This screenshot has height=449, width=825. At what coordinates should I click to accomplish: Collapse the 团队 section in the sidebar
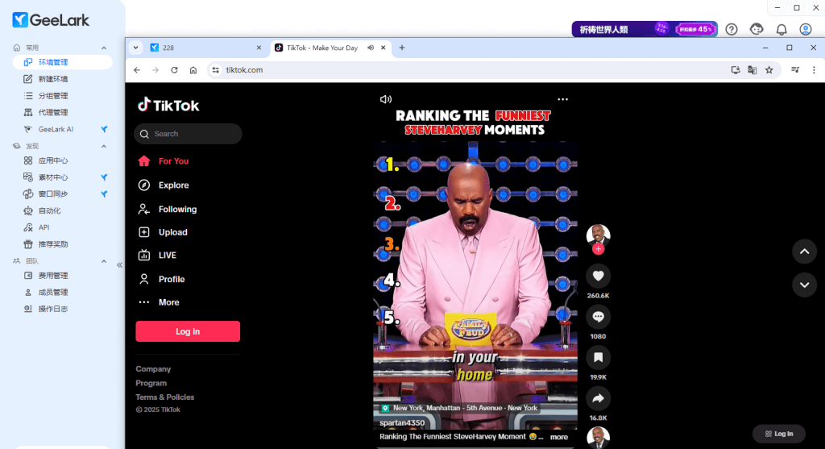103,261
